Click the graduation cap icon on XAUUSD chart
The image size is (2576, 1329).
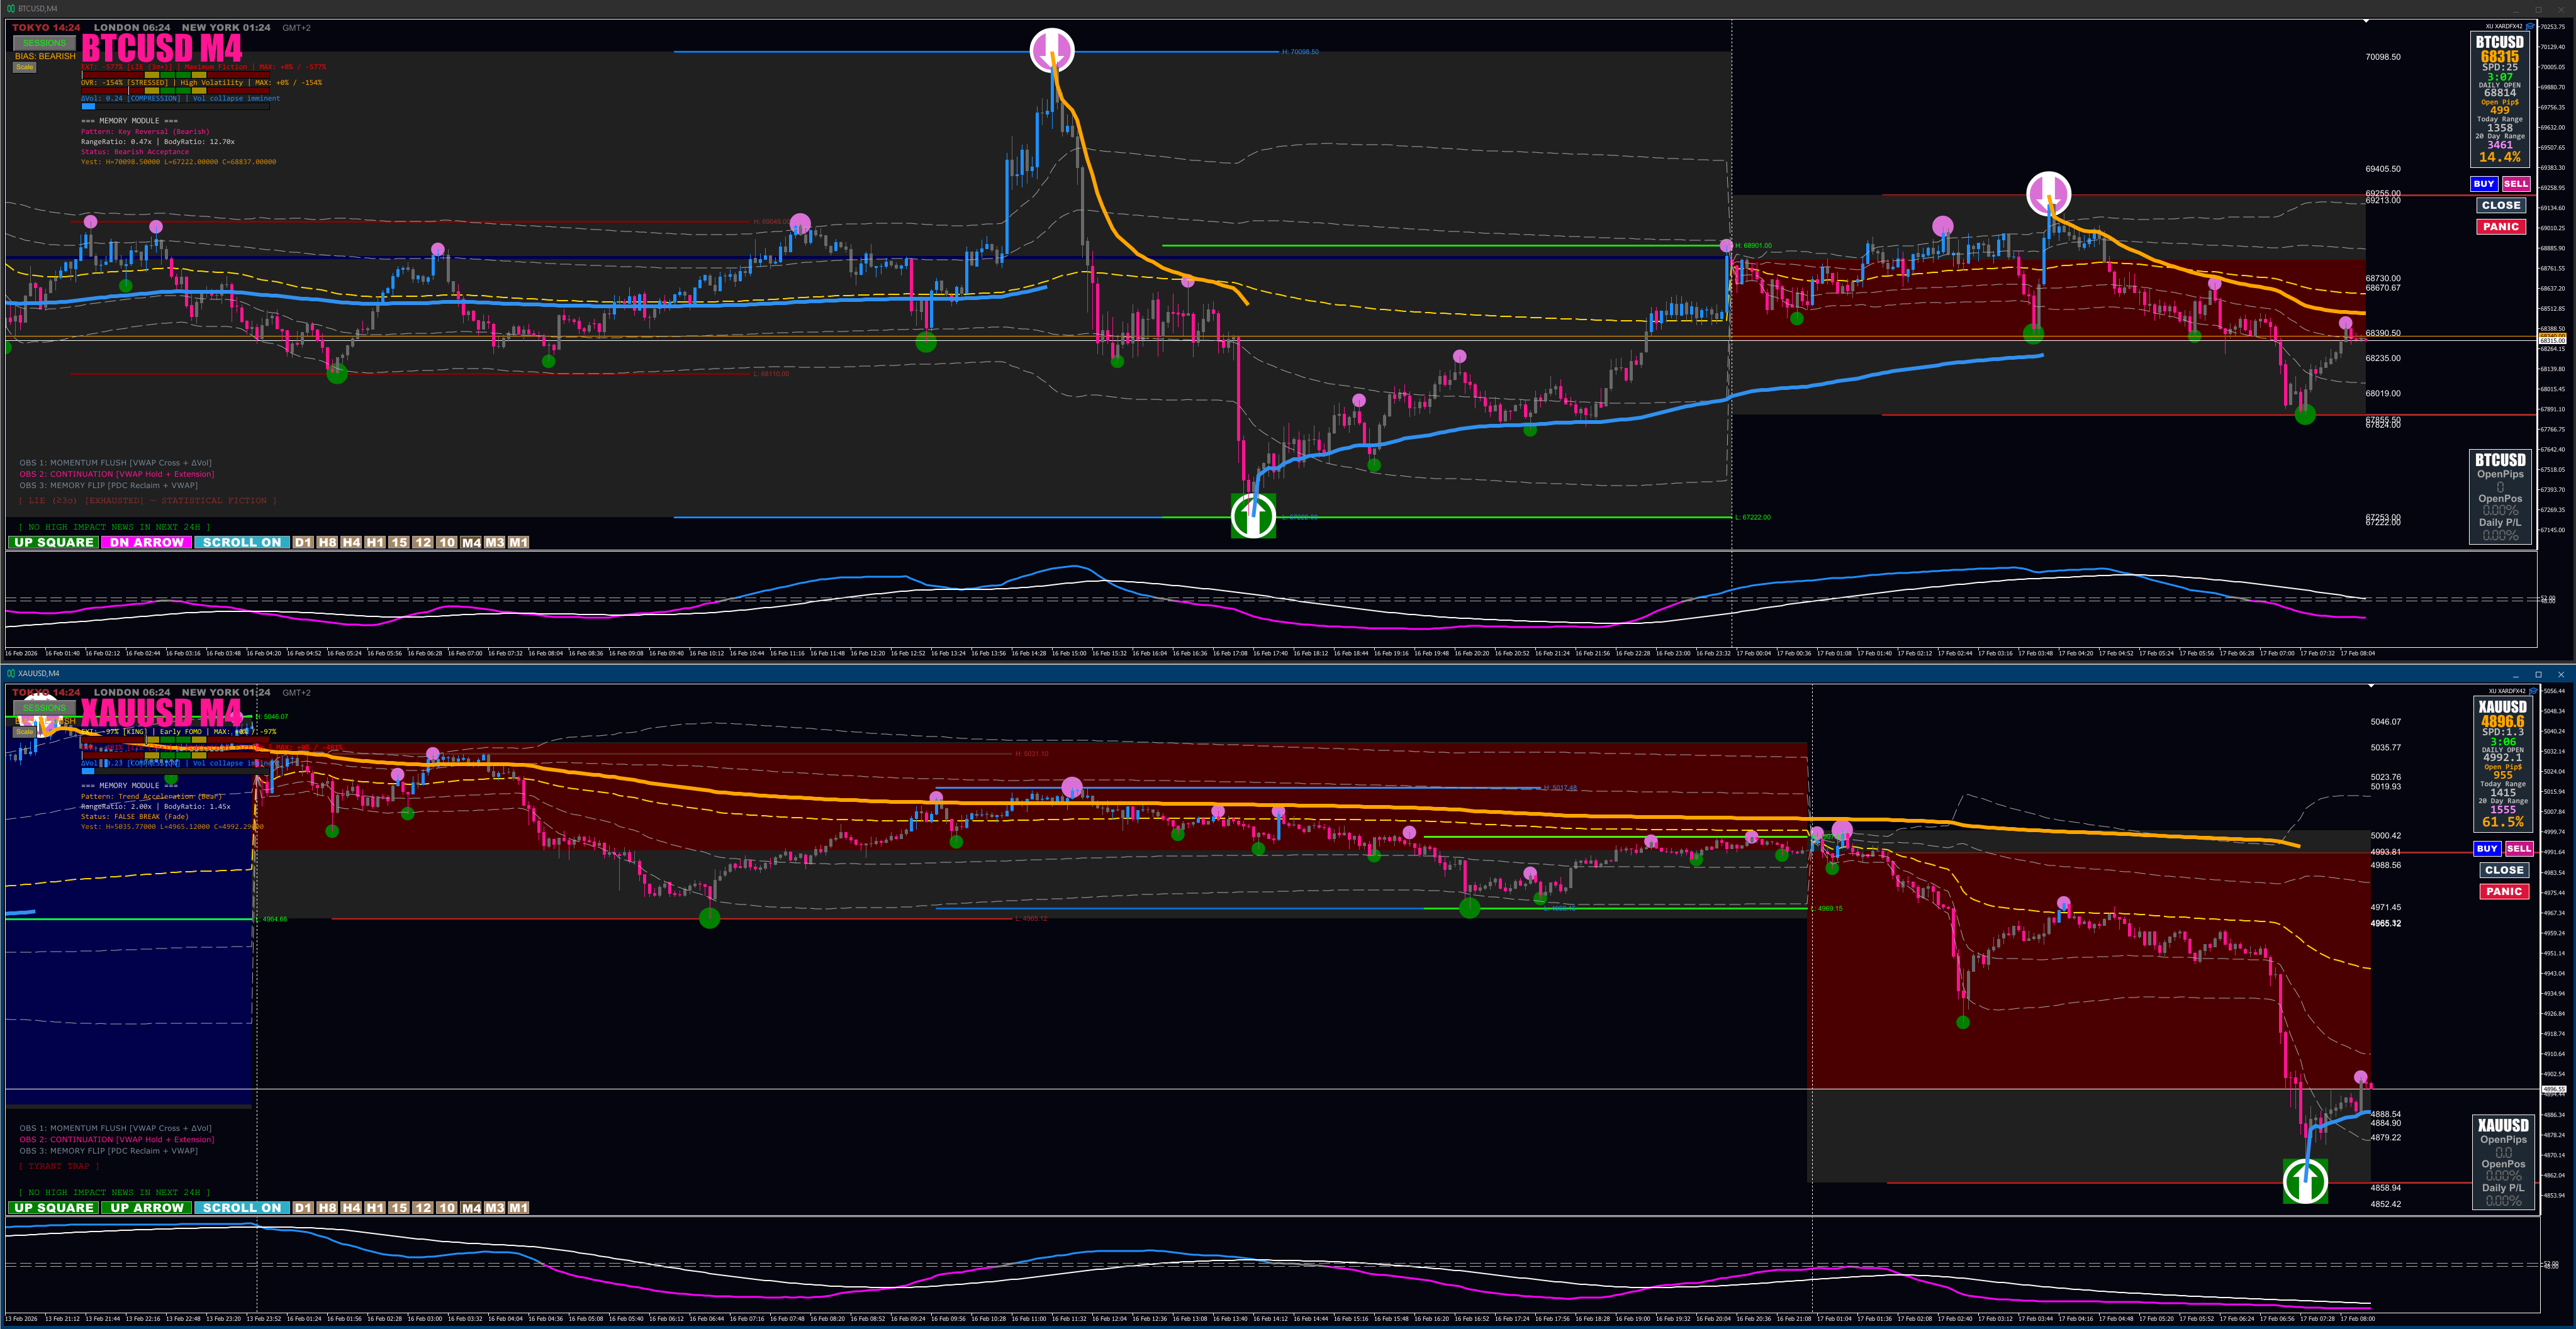point(2533,691)
